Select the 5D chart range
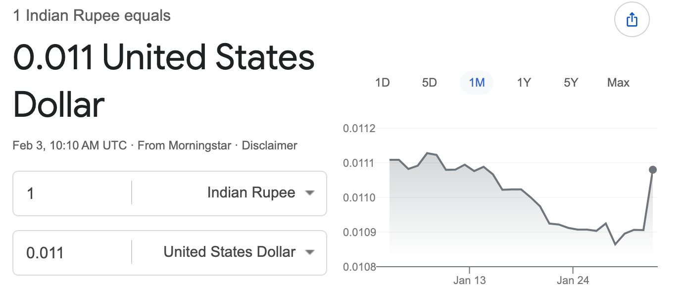The height and width of the screenshot is (287, 686). tap(429, 83)
